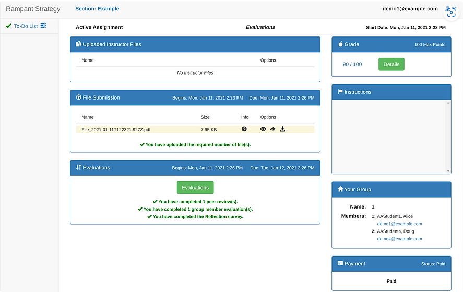This screenshot has height=293, width=463.
Task: Click the Your Group home icon
Action: pos(340,189)
